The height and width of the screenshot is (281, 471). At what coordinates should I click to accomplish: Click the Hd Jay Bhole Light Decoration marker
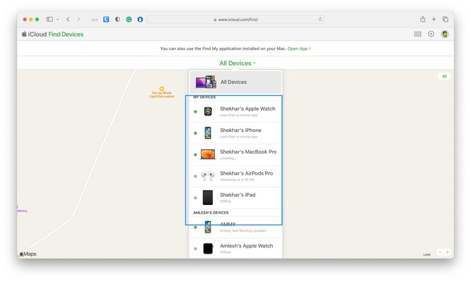[x=161, y=92]
